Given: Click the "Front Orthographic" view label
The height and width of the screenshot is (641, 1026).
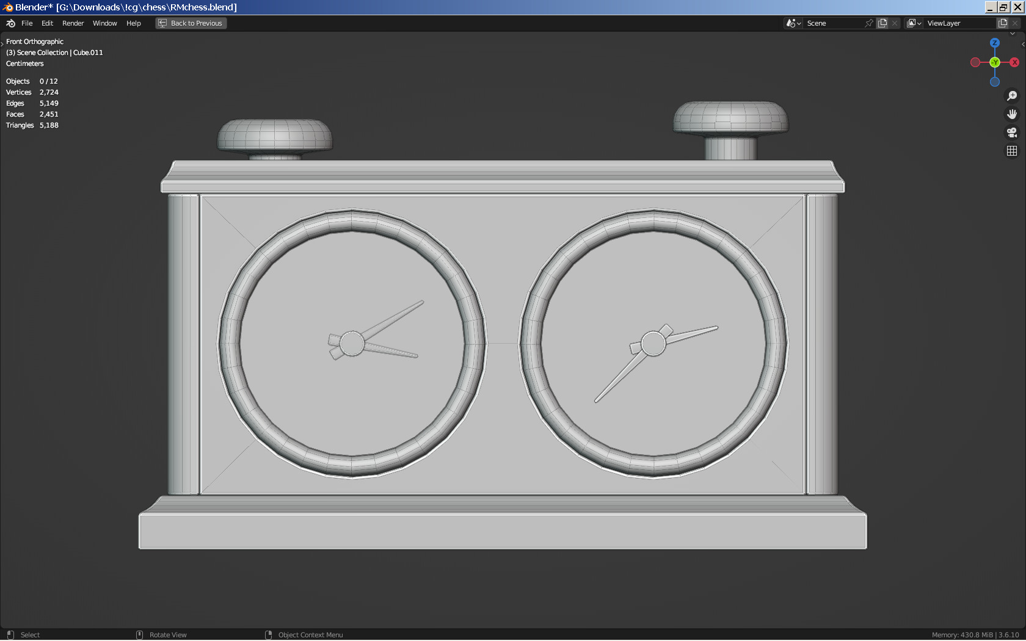Looking at the screenshot, I should (x=35, y=42).
